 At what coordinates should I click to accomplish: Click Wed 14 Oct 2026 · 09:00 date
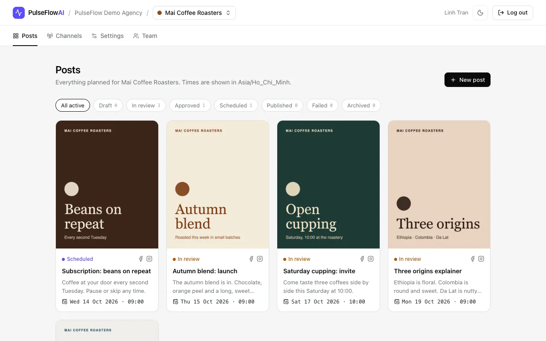(107, 302)
